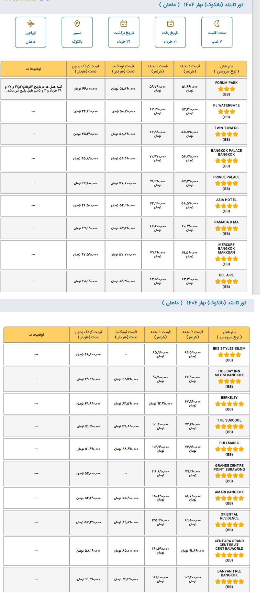This screenshot has width=268, height=593.
Task: Click the IBIS STYLES SILOM double-room price
Action: point(193,354)
